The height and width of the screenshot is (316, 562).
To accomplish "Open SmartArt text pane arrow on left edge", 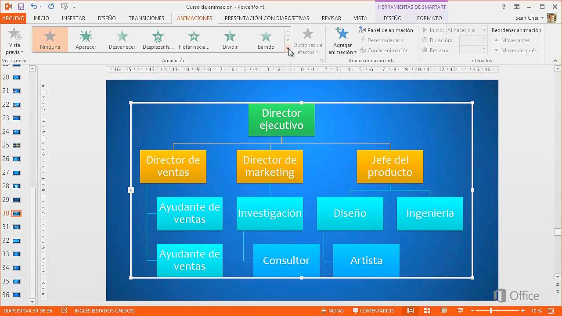I will (x=131, y=190).
